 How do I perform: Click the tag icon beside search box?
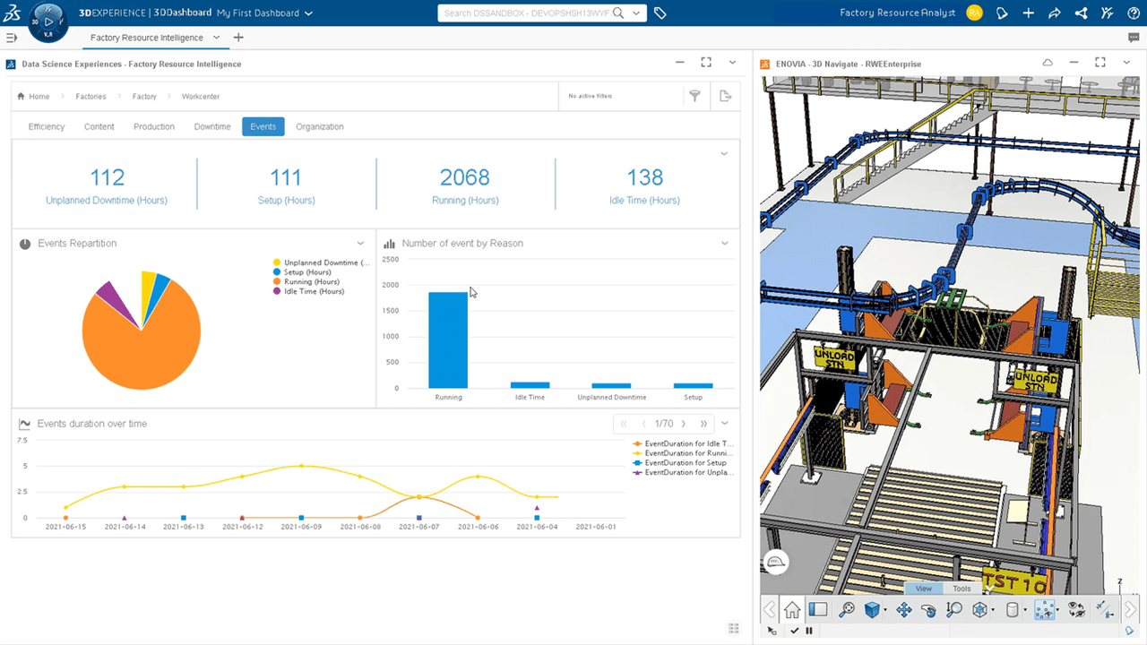click(x=660, y=13)
